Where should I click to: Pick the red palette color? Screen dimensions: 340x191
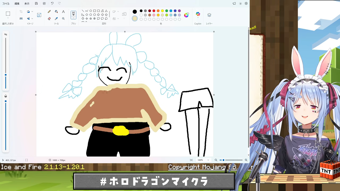click(154, 11)
